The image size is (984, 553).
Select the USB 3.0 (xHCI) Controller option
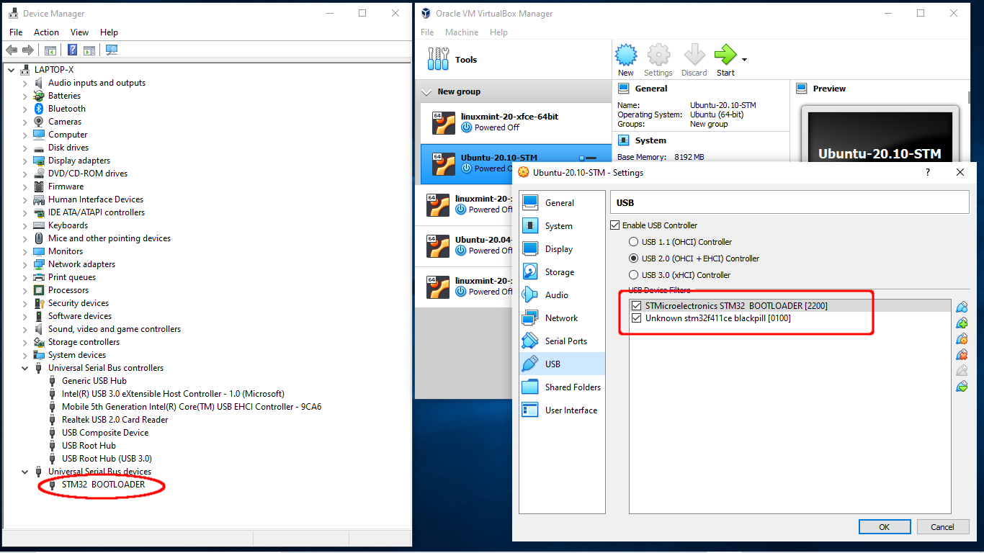click(x=634, y=275)
